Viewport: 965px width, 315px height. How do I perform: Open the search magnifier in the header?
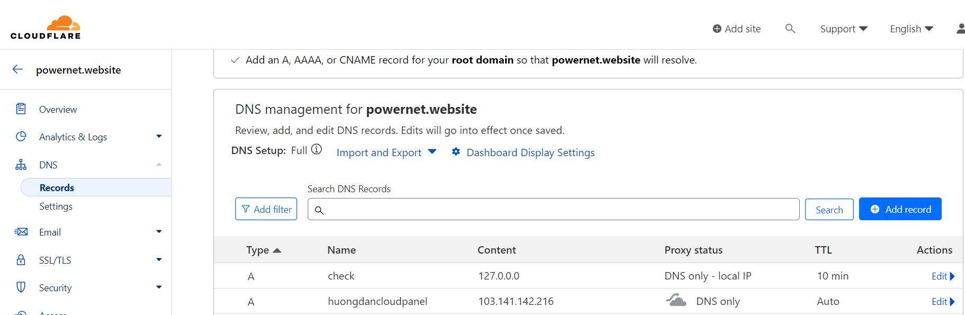(x=790, y=29)
